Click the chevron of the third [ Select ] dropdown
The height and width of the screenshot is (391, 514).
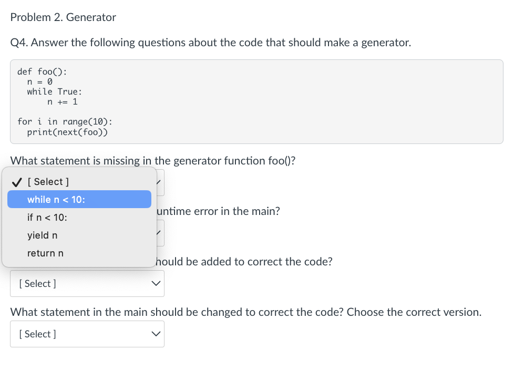pyautogui.click(x=156, y=283)
